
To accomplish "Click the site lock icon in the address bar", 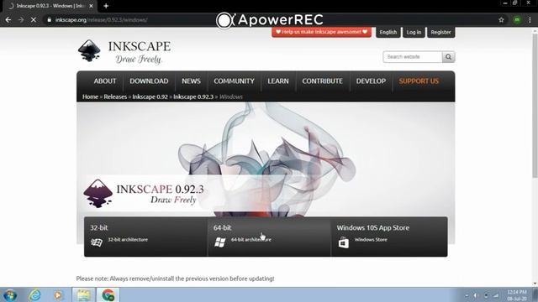I will click(49, 20).
